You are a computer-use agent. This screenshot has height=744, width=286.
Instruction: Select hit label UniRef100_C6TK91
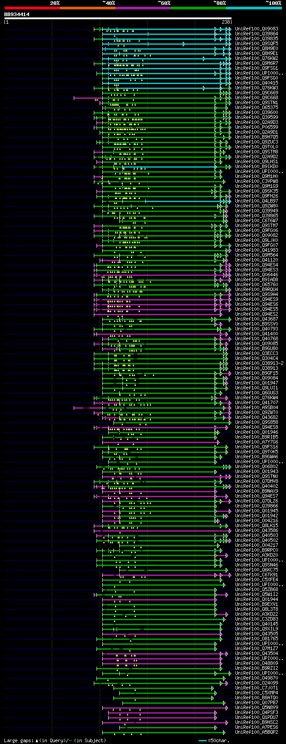[x=257, y=575]
